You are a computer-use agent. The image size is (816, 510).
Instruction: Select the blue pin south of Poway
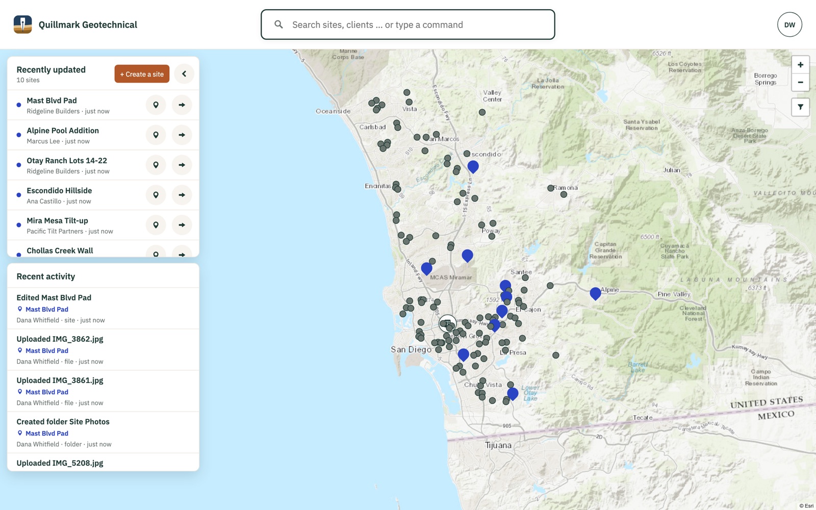coord(467,256)
